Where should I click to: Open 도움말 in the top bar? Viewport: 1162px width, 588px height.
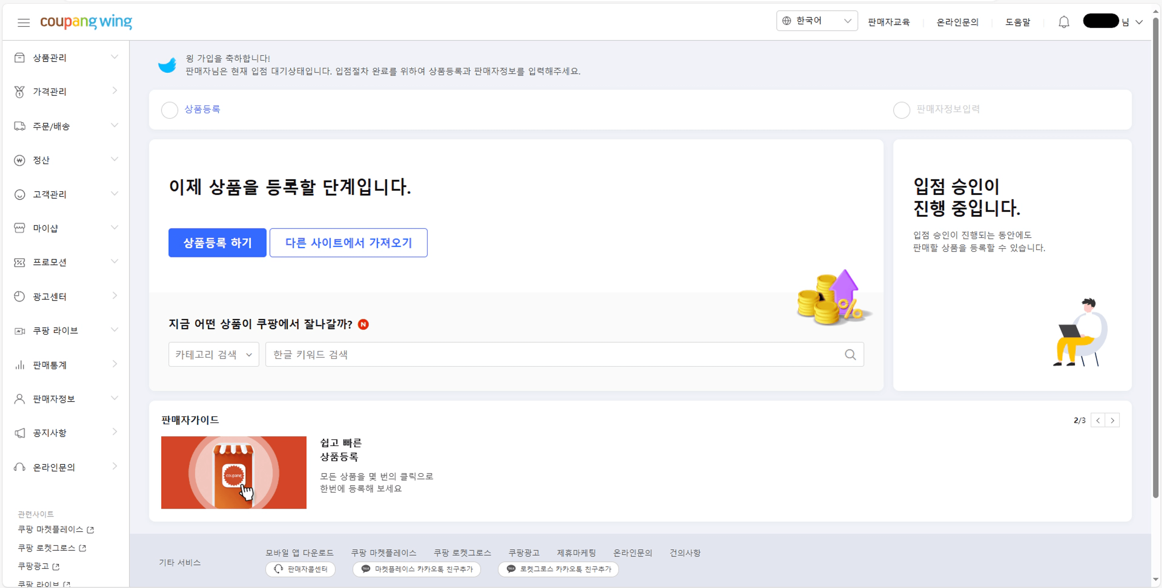coord(1018,22)
